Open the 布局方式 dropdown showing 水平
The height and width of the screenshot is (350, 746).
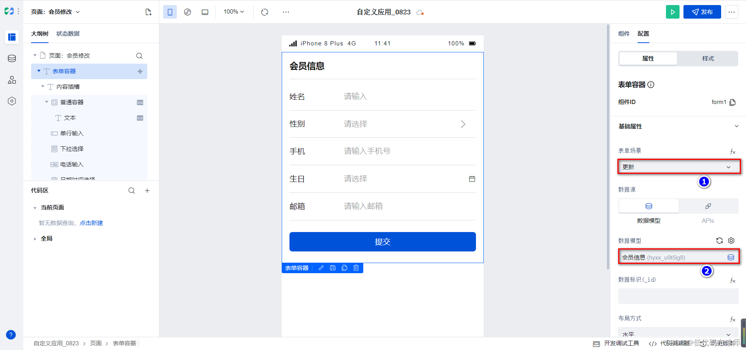(678, 333)
